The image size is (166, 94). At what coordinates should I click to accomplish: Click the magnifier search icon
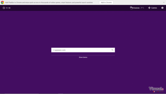(x=112, y=50)
